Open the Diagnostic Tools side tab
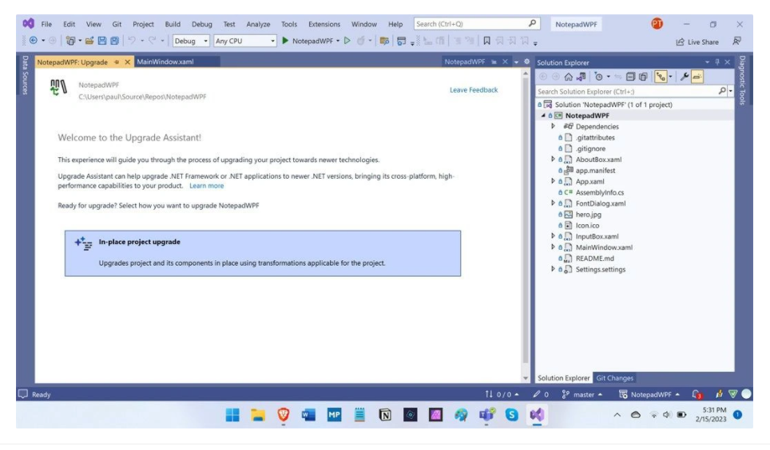The width and height of the screenshot is (770, 450). 742,81
